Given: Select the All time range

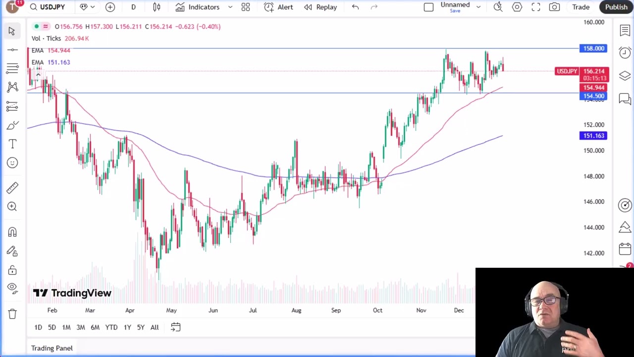Looking at the screenshot, I should (155, 327).
